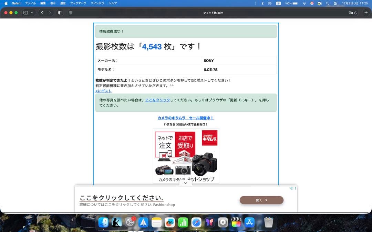Click the Privacy Report shield icon
This screenshot has height=232, width=372.
tap(59, 13)
